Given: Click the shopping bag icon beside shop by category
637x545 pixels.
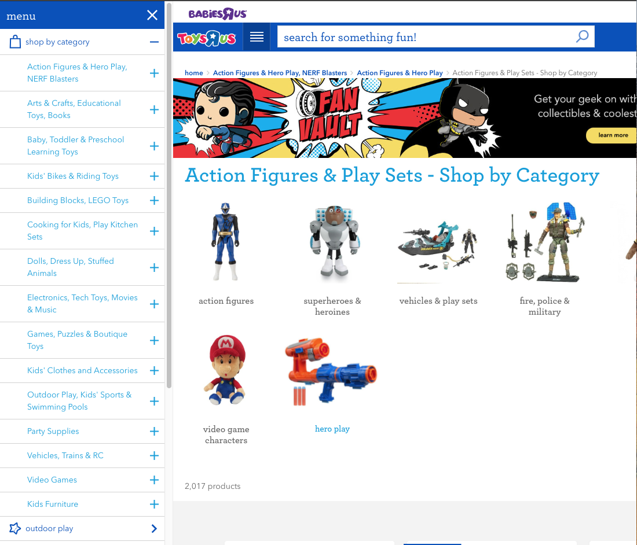Looking at the screenshot, I should [15, 42].
